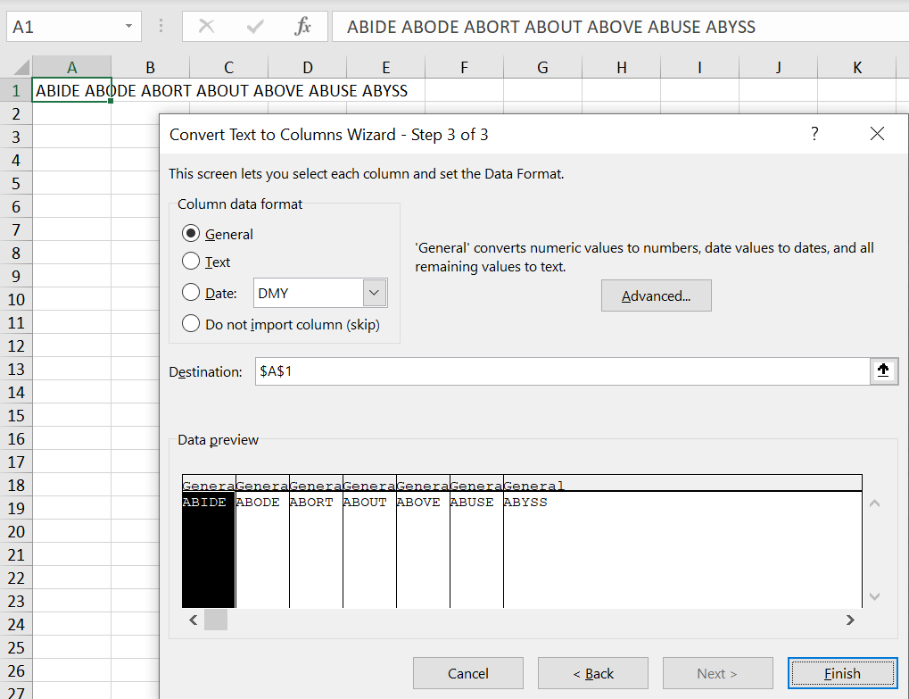Viewport: 909px width, 699px height.
Task: Expand the Name Box dropdown arrow
Action: [x=128, y=26]
